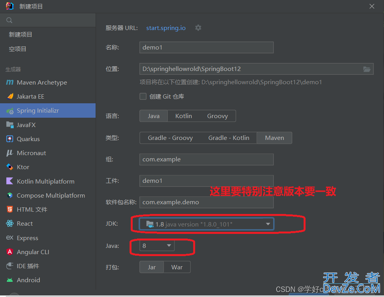Select Micronaut in the generator list

tap(48, 153)
